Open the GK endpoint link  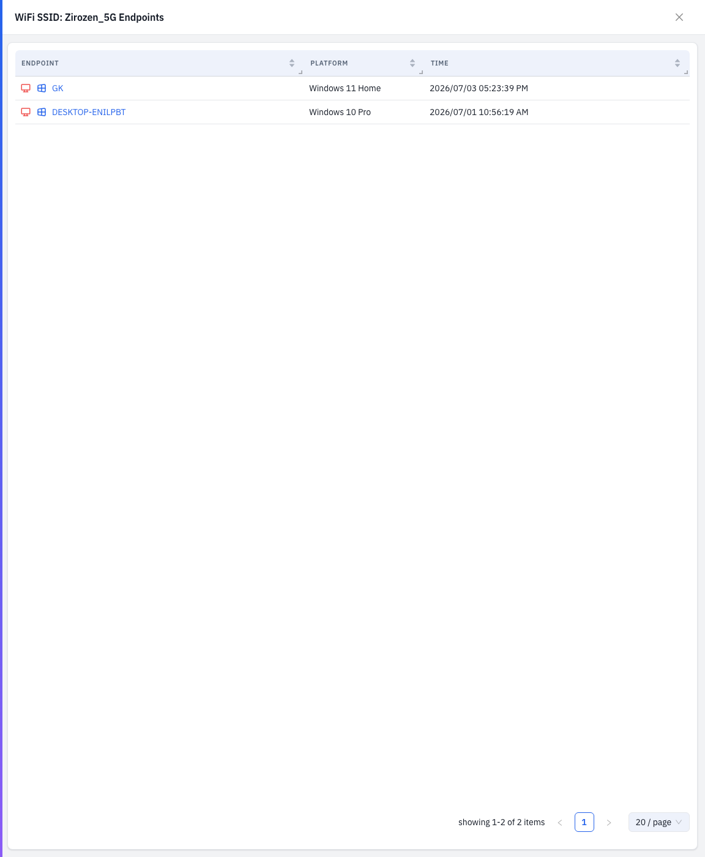(58, 88)
